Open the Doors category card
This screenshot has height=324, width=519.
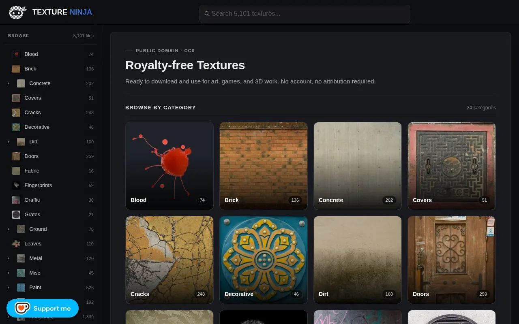452,260
